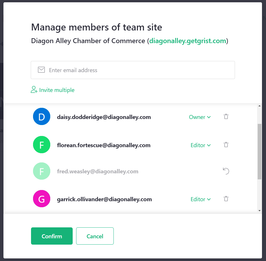Change garrick.ollivander's role via the Editor dropdown
Screen dimensions: 266x261
pyautogui.click(x=201, y=199)
